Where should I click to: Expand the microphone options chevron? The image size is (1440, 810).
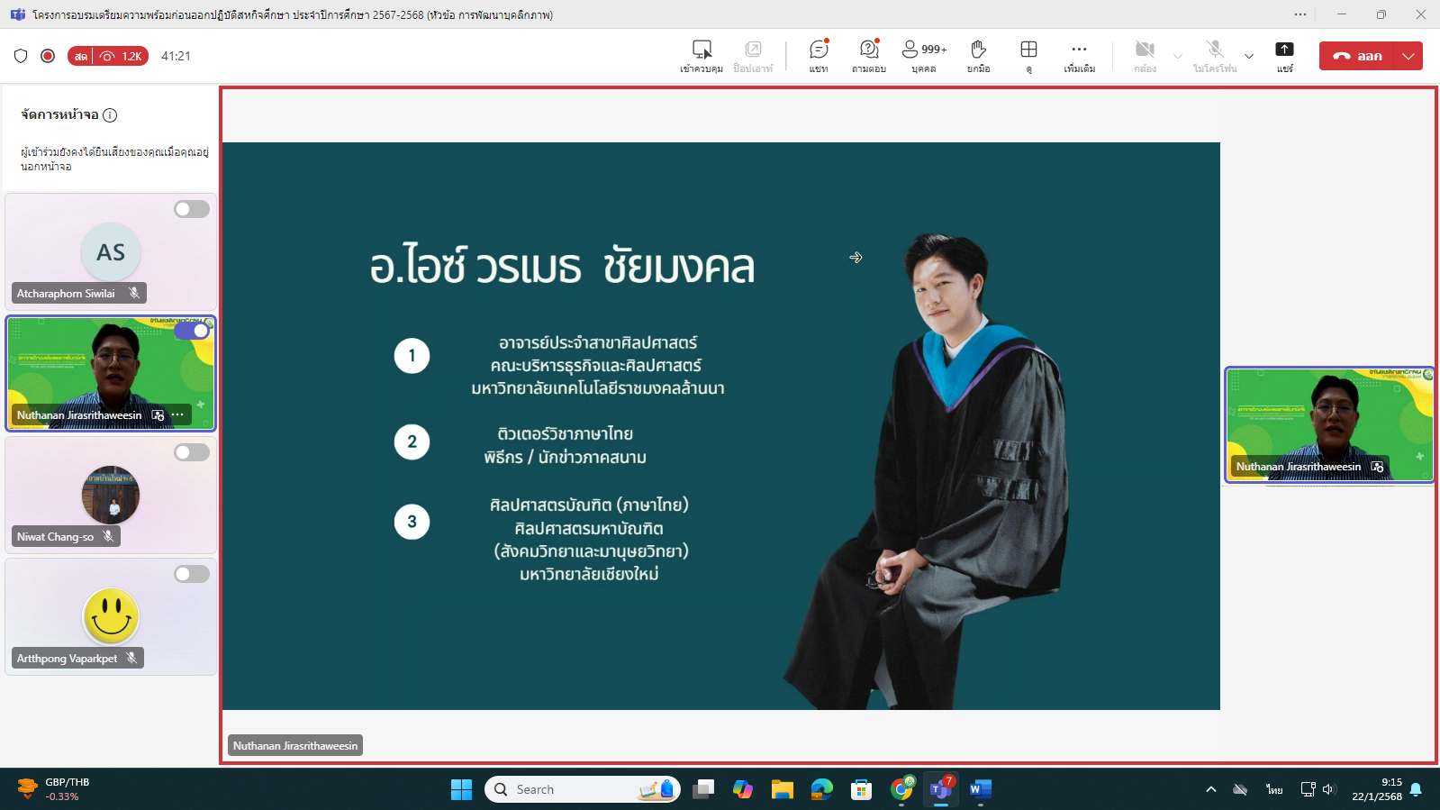tap(1249, 56)
